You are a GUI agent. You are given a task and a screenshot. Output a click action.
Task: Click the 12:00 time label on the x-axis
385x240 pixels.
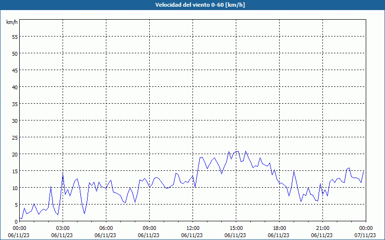coord(193,228)
